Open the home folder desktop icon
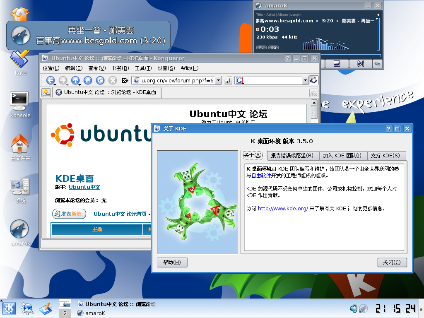 point(20,147)
